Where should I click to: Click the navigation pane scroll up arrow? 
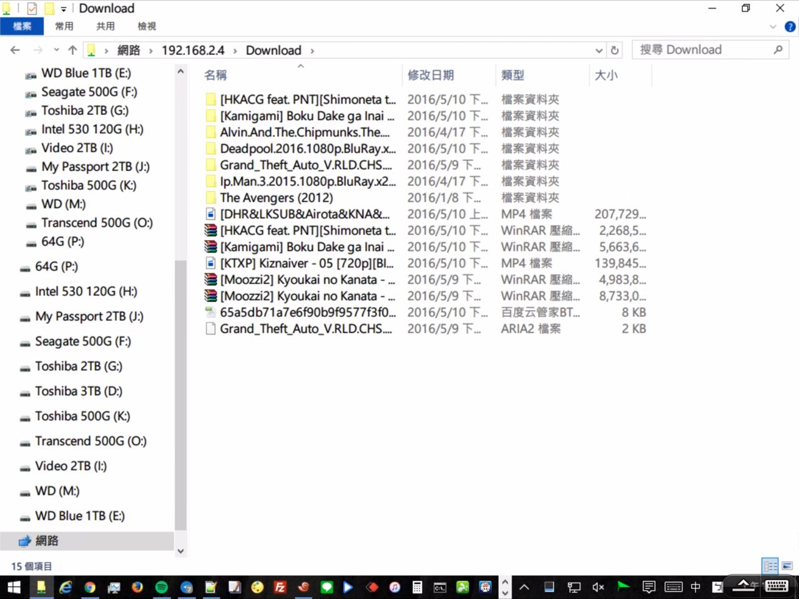pyautogui.click(x=180, y=72)
